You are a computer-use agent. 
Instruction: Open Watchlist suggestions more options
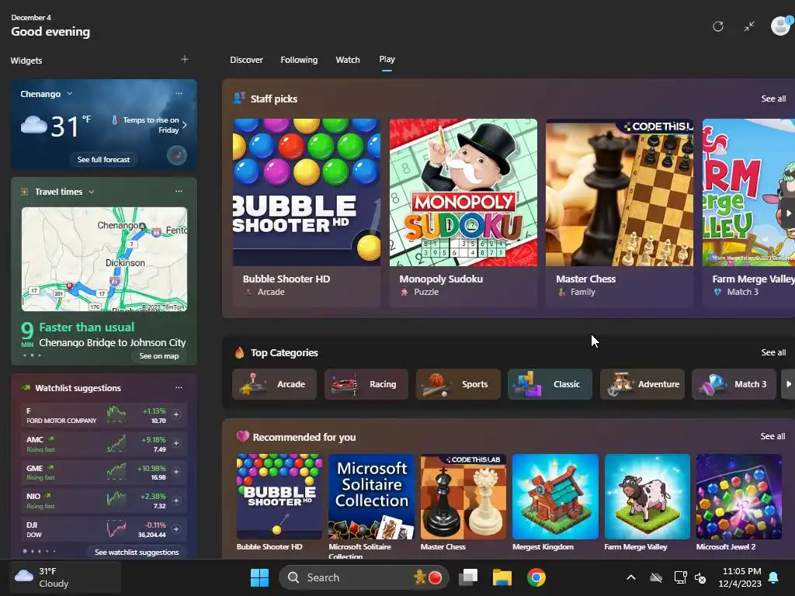tap(179, 387)
